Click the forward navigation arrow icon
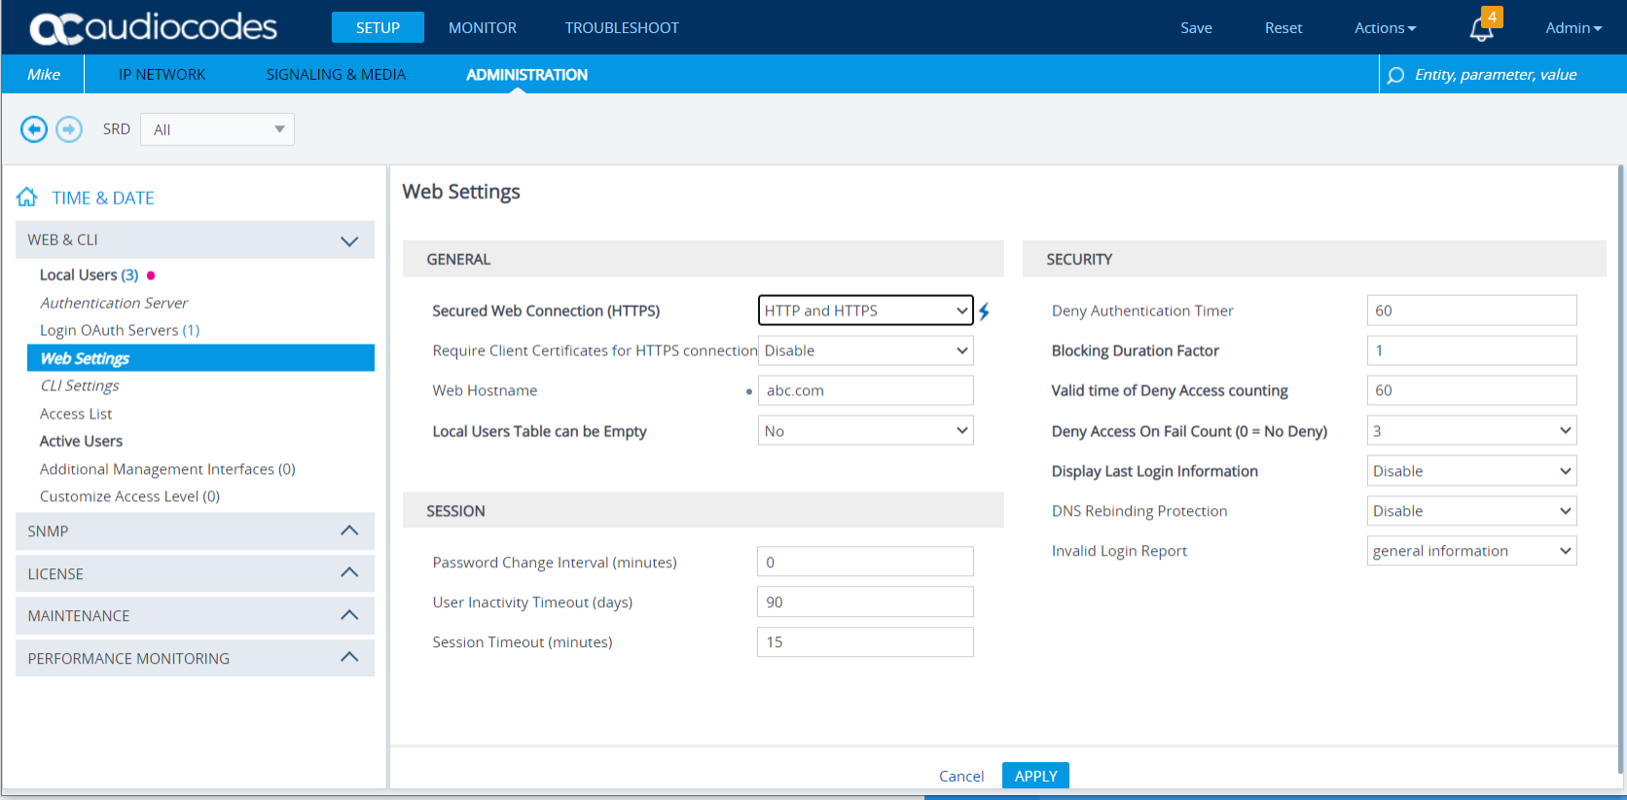 (x=69, y=129)
